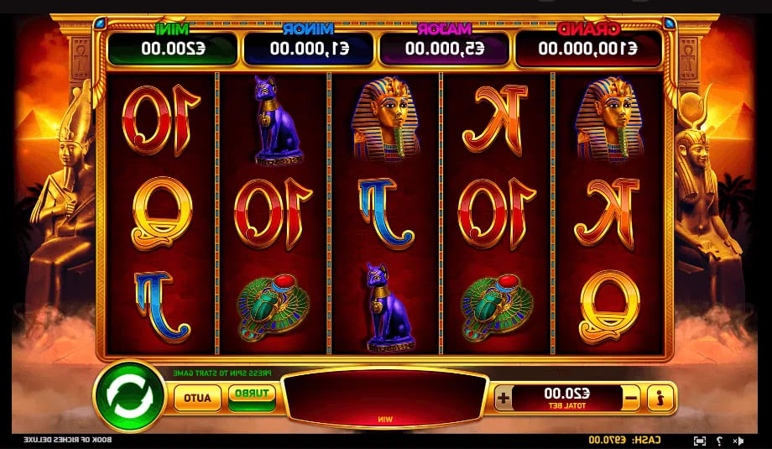Open the AUTO spin options
The image size is (772, 449).
[x=197, y=398]
